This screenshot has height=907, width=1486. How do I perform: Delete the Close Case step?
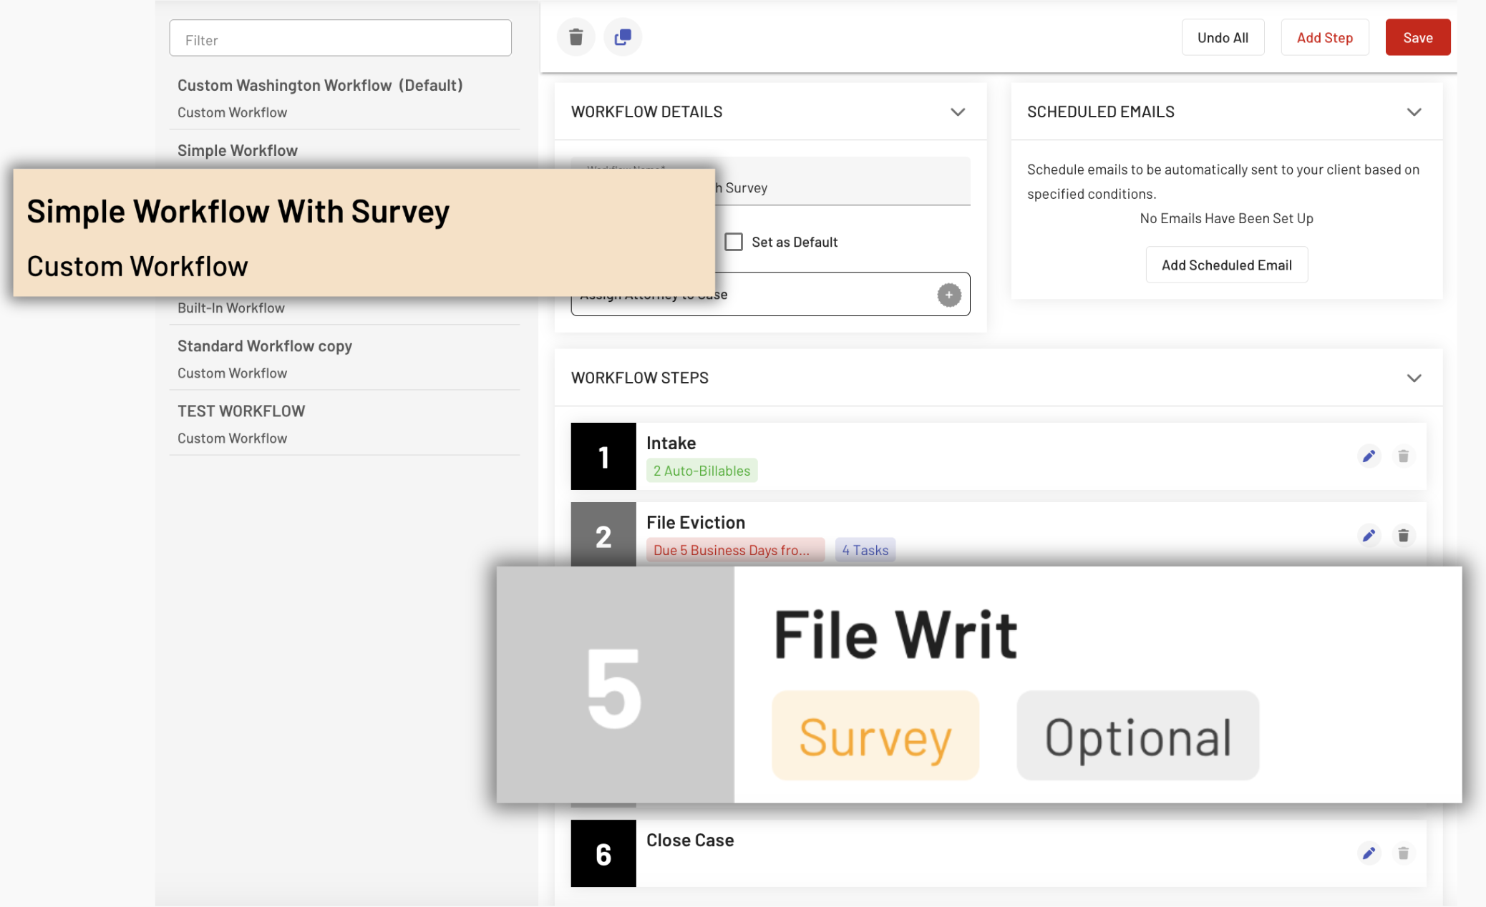1403,853
